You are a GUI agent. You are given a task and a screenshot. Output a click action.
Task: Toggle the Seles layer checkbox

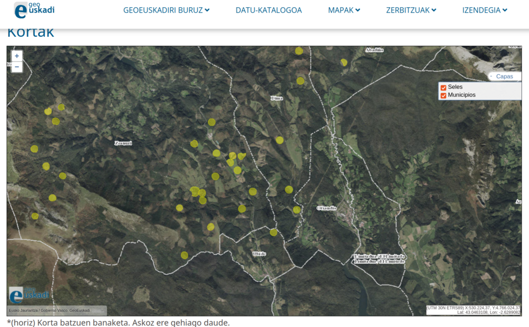[x=443, y=88]
